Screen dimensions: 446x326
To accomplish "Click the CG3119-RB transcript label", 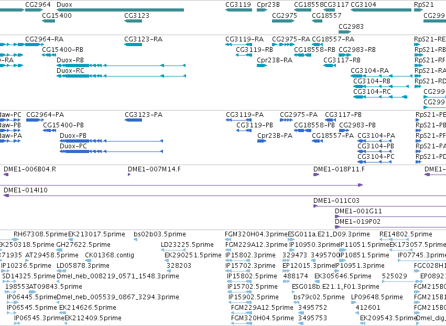I will (254, 49).
